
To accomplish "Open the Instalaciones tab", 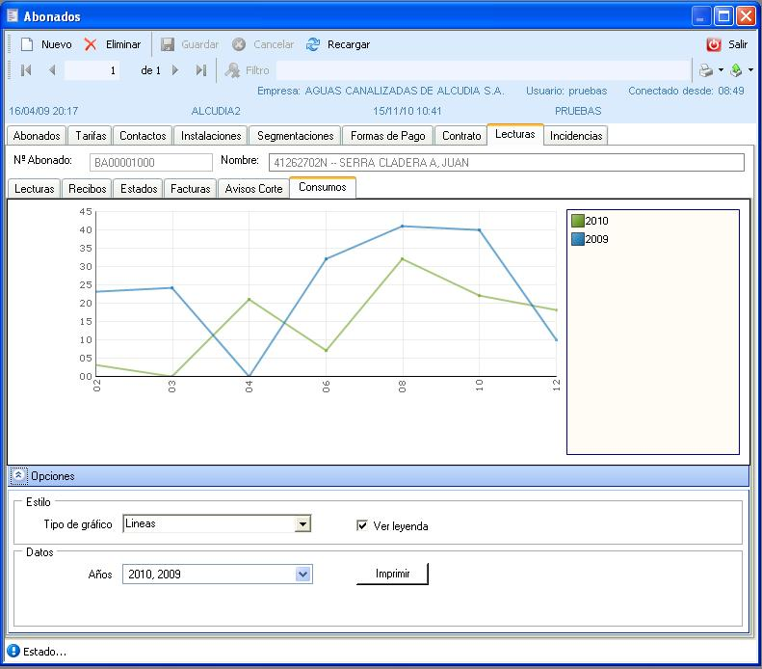I will tap(211, 136).
